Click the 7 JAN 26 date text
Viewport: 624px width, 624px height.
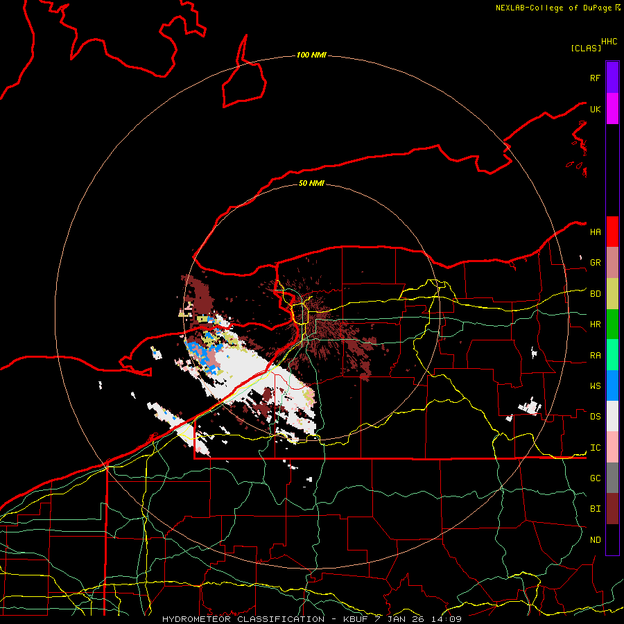[399, 619]
